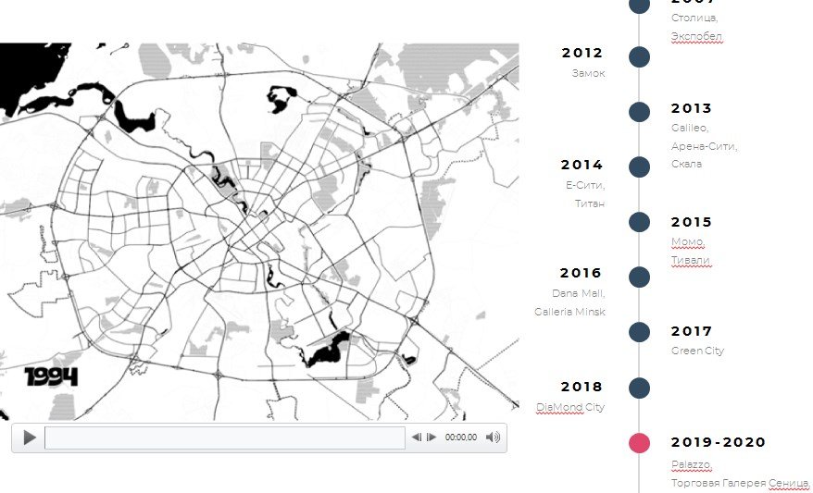Click the video seek bar
This screenshot has height=493, width=813.
(x=225, y=438)
